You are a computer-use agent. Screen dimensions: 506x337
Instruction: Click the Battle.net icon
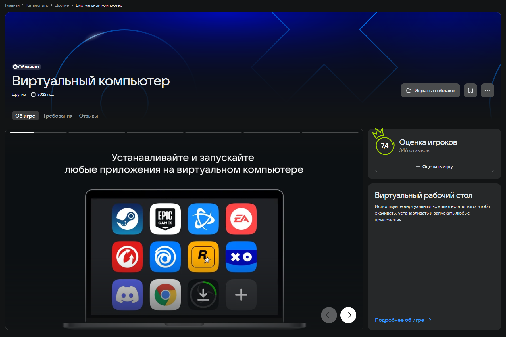pos(203,219)
